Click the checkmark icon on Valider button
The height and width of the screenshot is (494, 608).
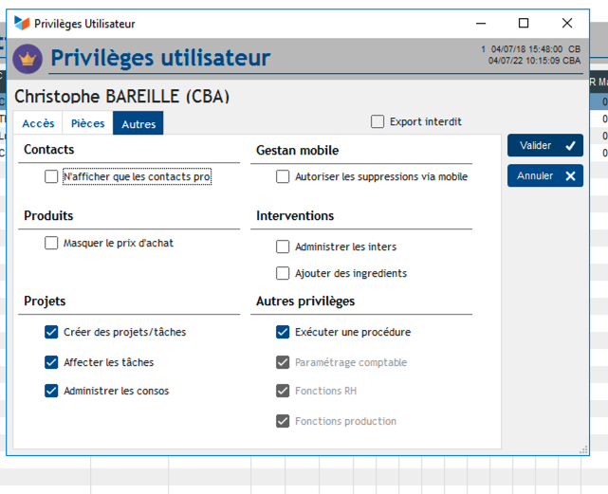(x=570, y=146)
